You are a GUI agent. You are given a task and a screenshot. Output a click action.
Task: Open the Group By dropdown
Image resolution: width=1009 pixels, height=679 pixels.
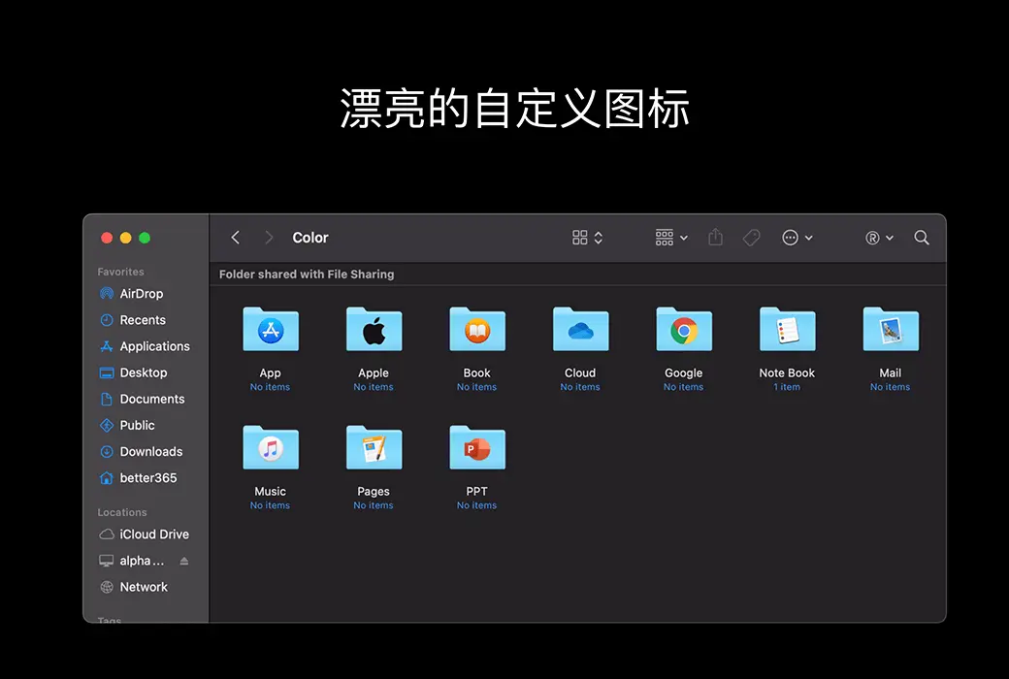click(671, 238)
